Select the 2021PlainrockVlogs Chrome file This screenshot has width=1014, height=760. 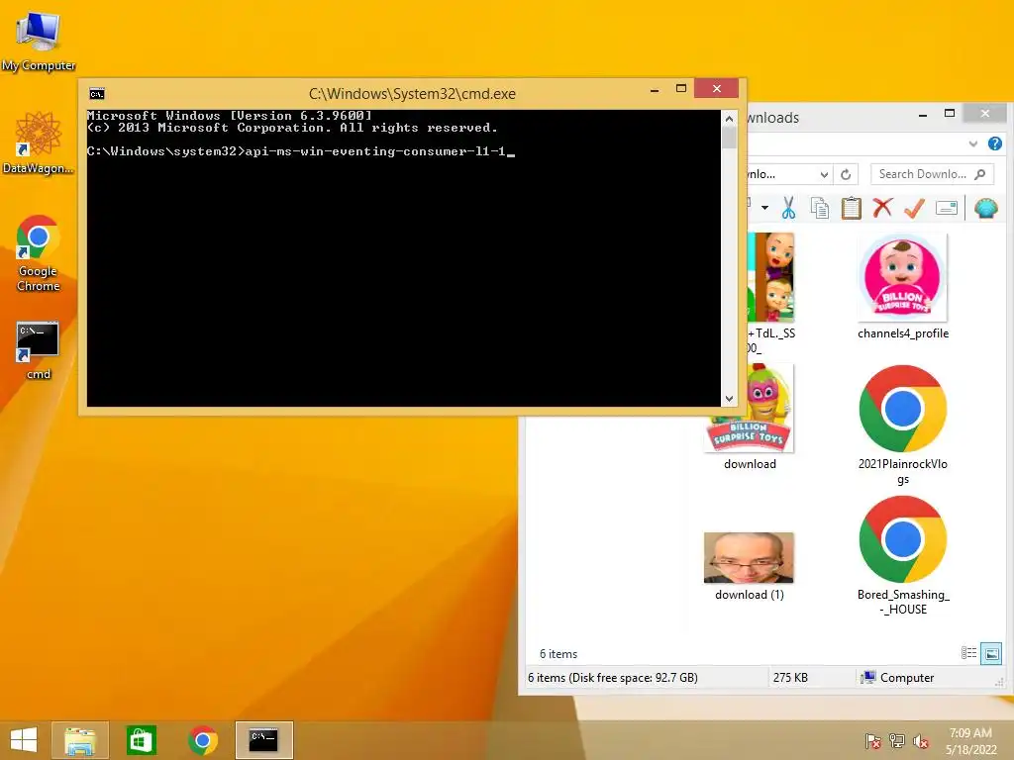(x=903, y=424)
